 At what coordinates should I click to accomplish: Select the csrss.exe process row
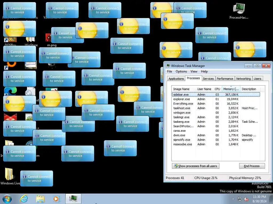click(216, 131)
